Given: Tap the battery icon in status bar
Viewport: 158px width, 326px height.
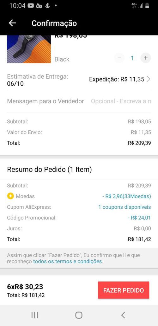Looking at the screenshot, I should pyautogui.click(x=147, y=6).
